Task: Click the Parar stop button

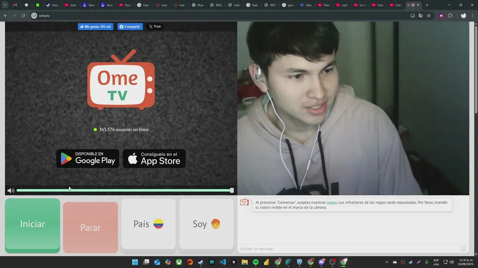Action: tap(90, 227)
